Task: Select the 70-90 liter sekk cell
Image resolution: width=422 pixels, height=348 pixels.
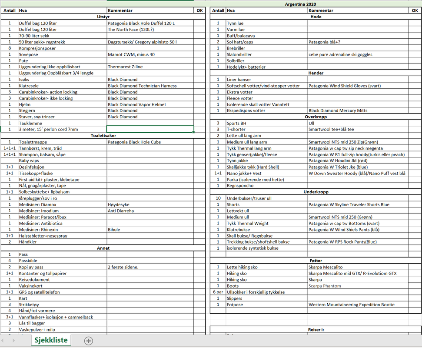Action: coord(63,36)
